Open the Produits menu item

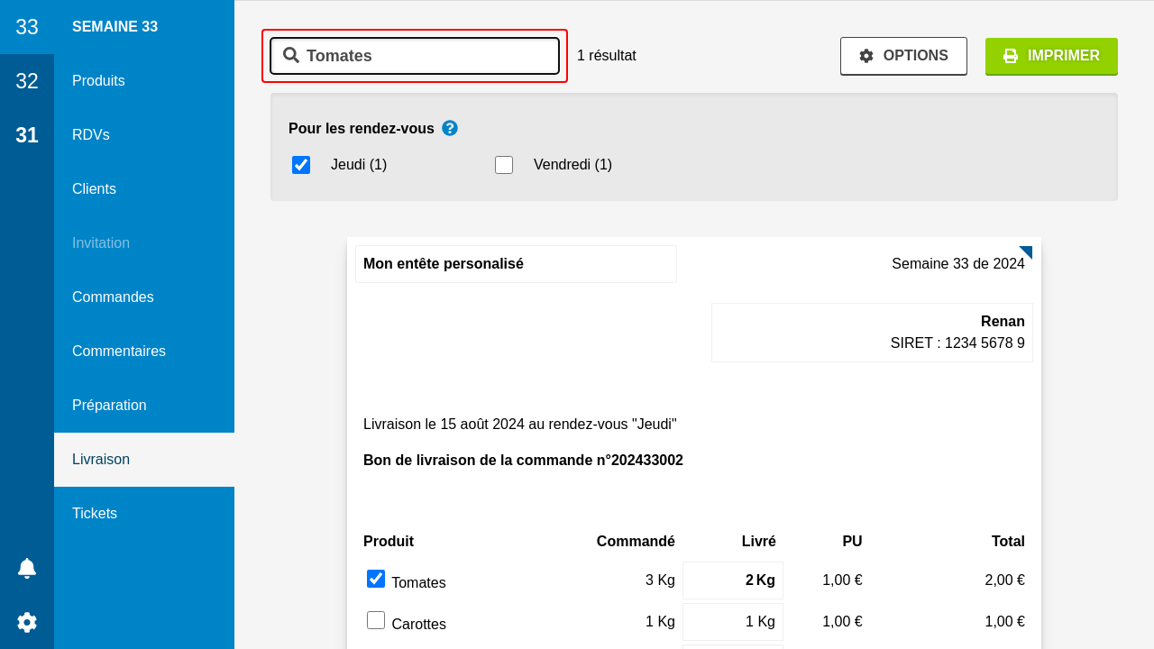(x=99, y=81)
